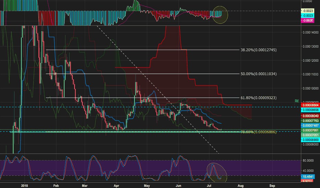This screenshot has height=188, width=320.
Task: Click the 80.0000 stochastic scale label
Action: pyautogui.click(x=308, y=161)
